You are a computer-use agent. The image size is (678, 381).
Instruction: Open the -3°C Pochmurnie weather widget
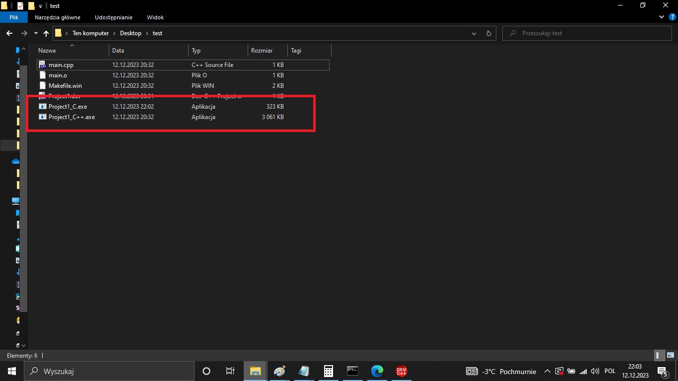click(501, 371)
